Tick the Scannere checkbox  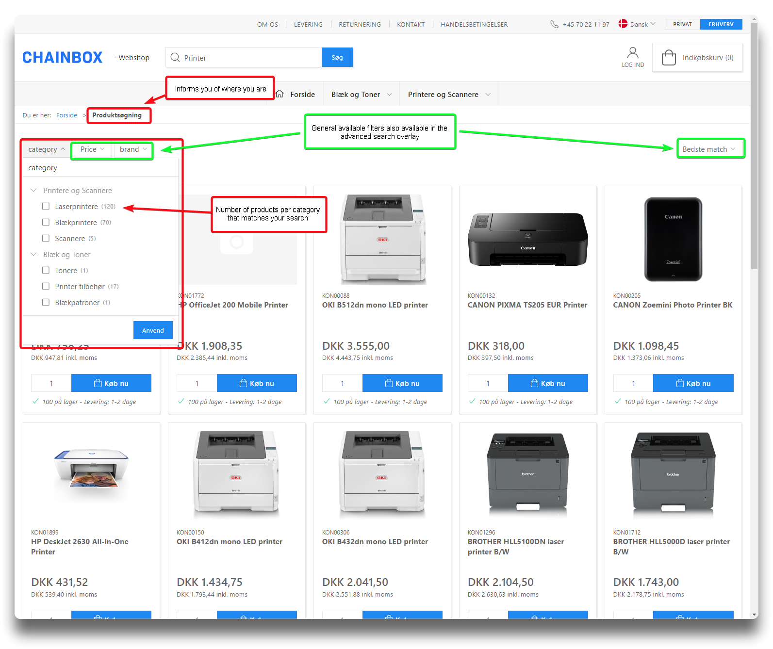tap(46, 238)
